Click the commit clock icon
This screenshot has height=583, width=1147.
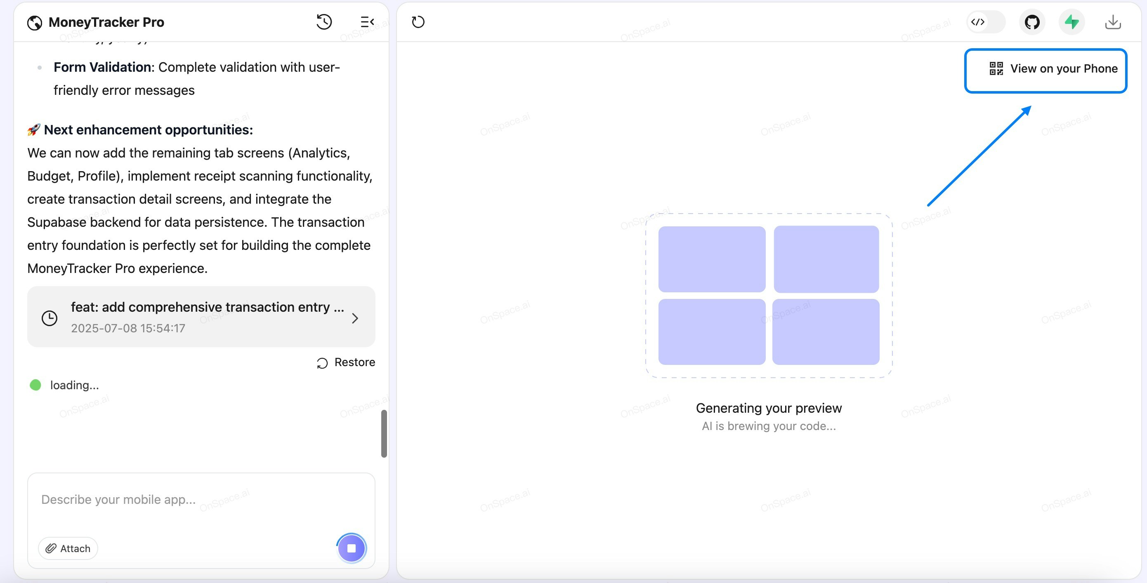click(x=50, y=318)
